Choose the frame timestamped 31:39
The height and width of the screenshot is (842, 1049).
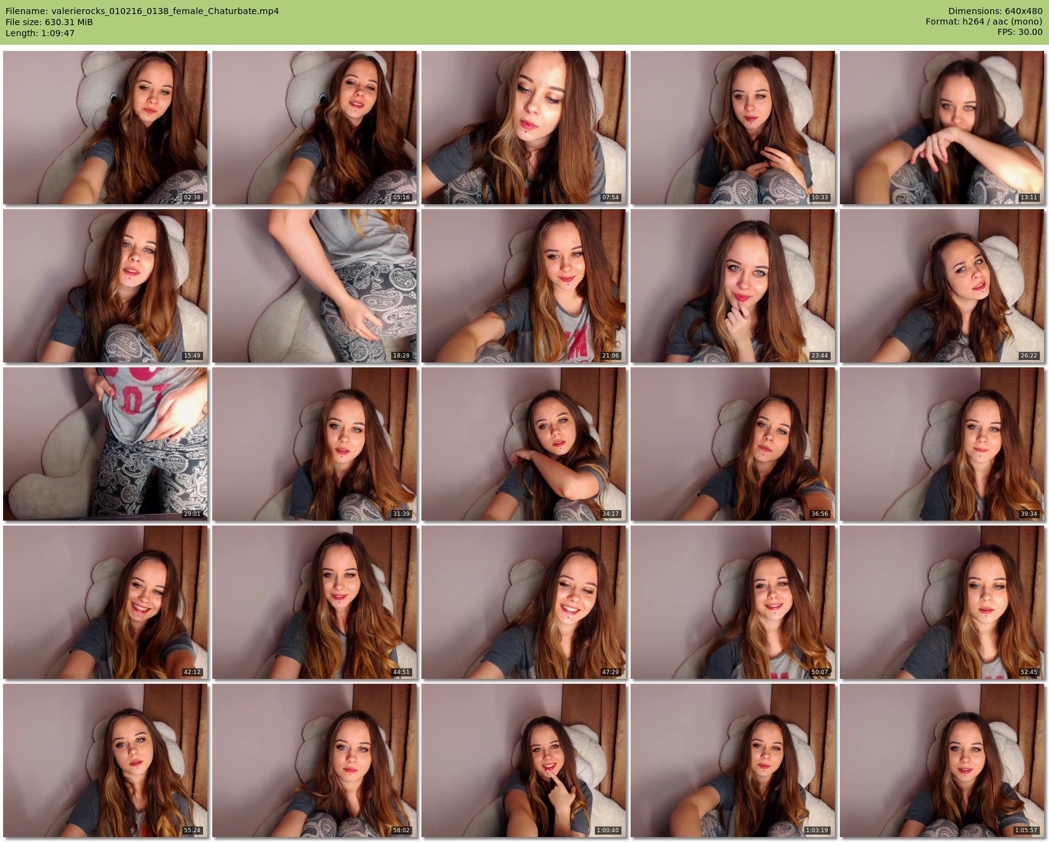[314, 444]
